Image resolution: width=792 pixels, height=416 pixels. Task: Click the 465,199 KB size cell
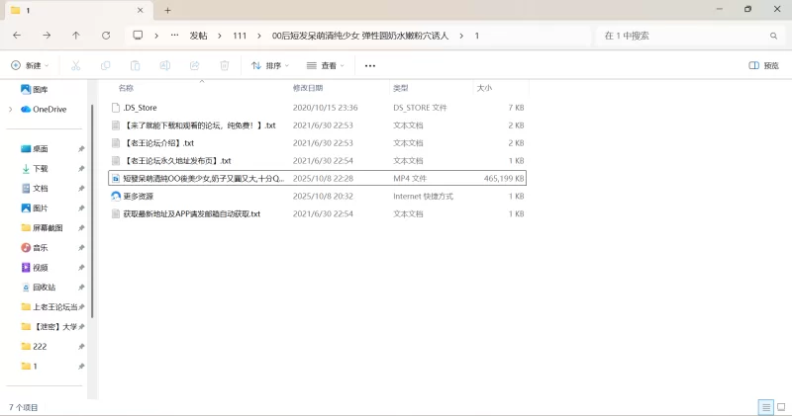(504, 179)
